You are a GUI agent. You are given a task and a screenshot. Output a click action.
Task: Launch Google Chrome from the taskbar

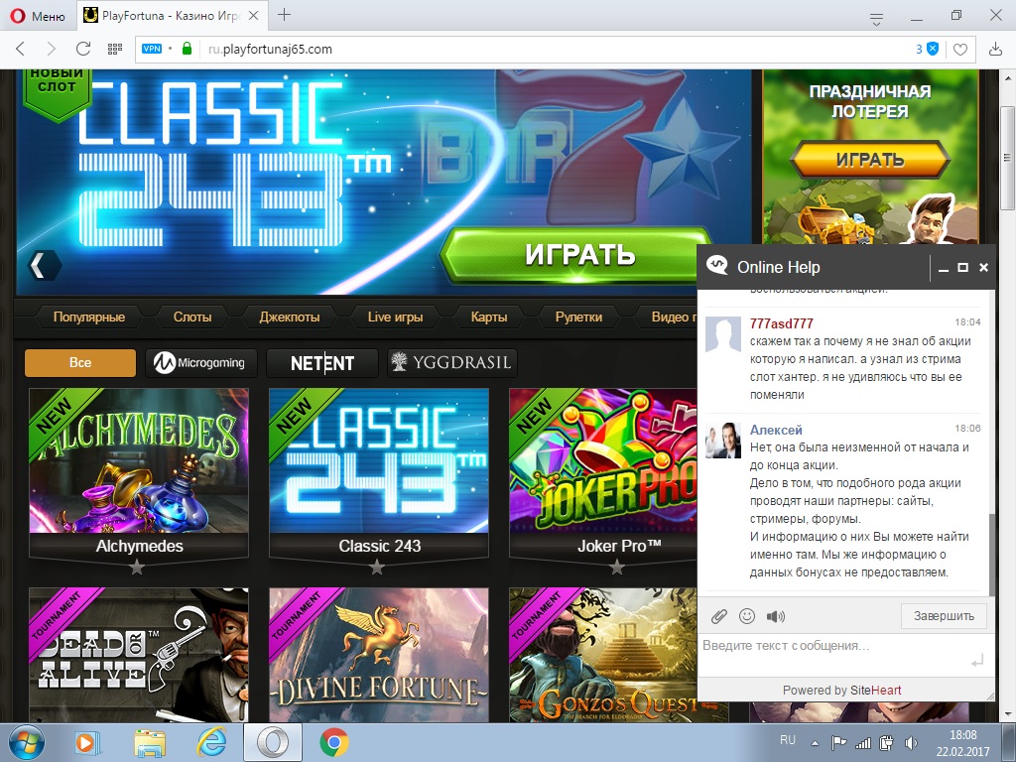(x=334, y=742)
